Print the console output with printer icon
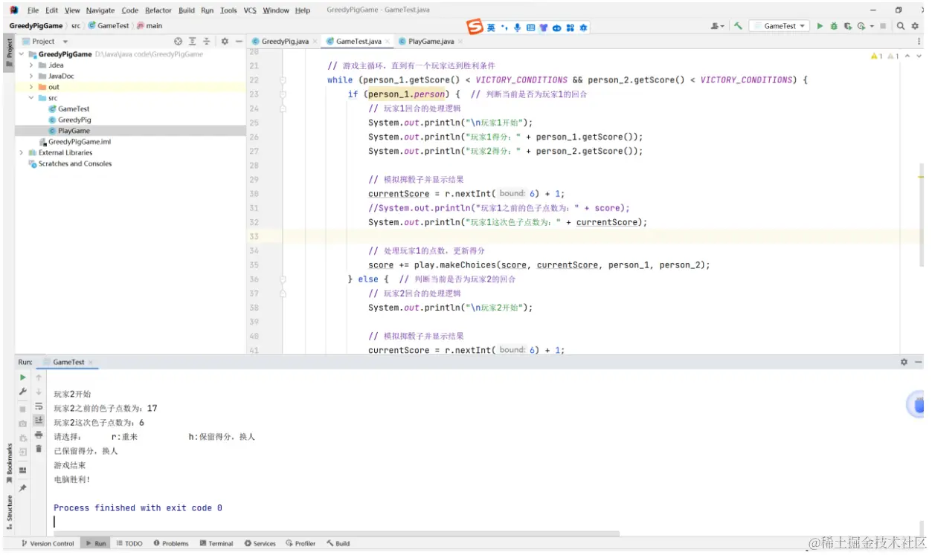The width and height of the screenshot is (932, 555). [39, 435]
